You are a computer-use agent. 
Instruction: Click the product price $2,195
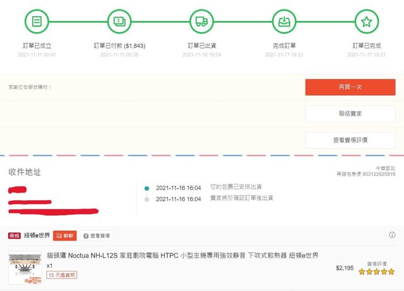[x=345, y=268]
